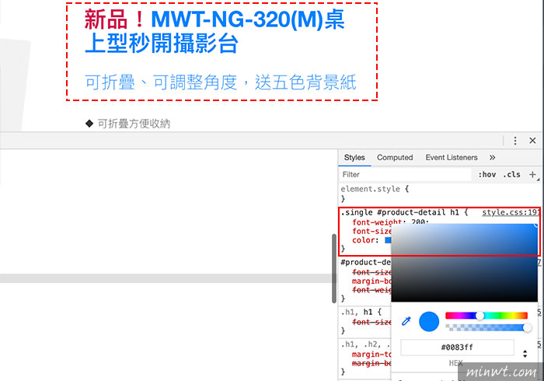Click the current color preview circle

click(429, 322)
